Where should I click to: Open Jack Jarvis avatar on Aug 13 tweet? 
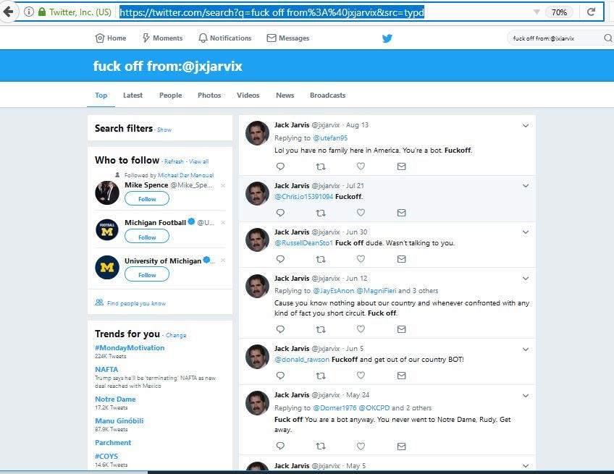(257, 133)
